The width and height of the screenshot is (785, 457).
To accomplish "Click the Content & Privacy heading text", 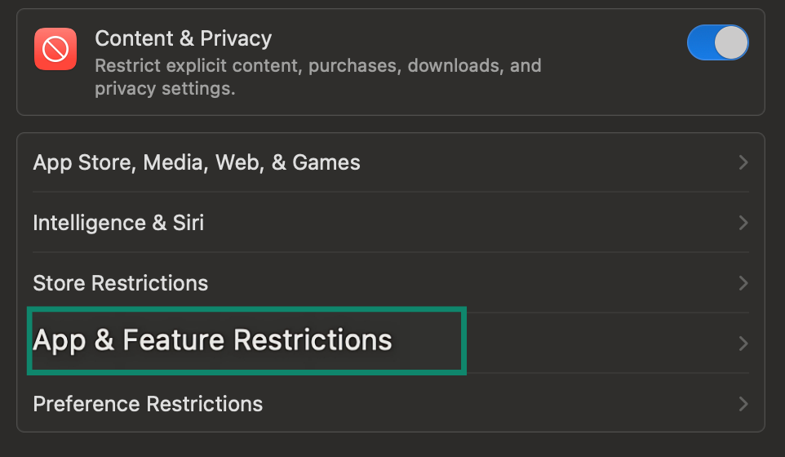I will 183,38.
